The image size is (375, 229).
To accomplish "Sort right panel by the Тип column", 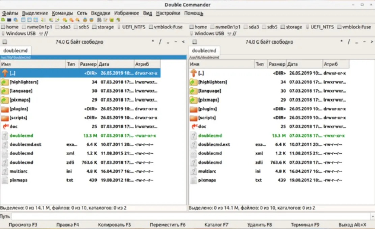I will pos(261,64).
